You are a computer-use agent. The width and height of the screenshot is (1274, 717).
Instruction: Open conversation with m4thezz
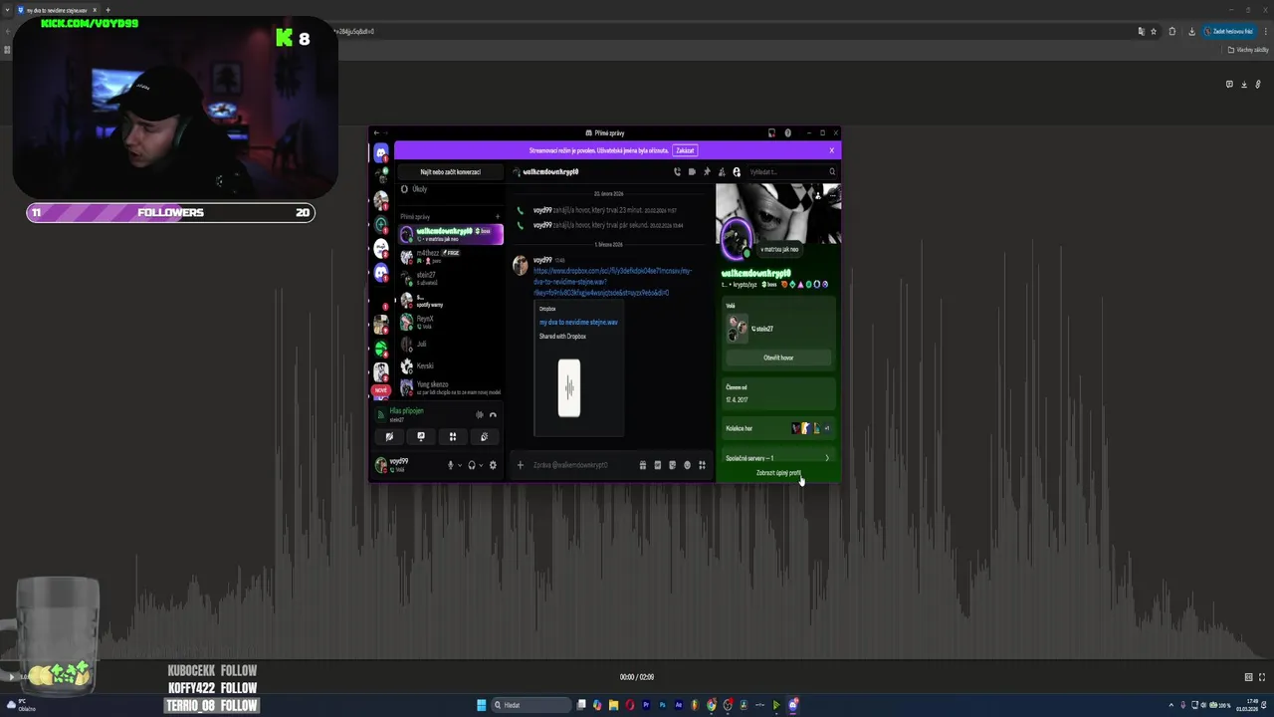[x=450, y=256]
